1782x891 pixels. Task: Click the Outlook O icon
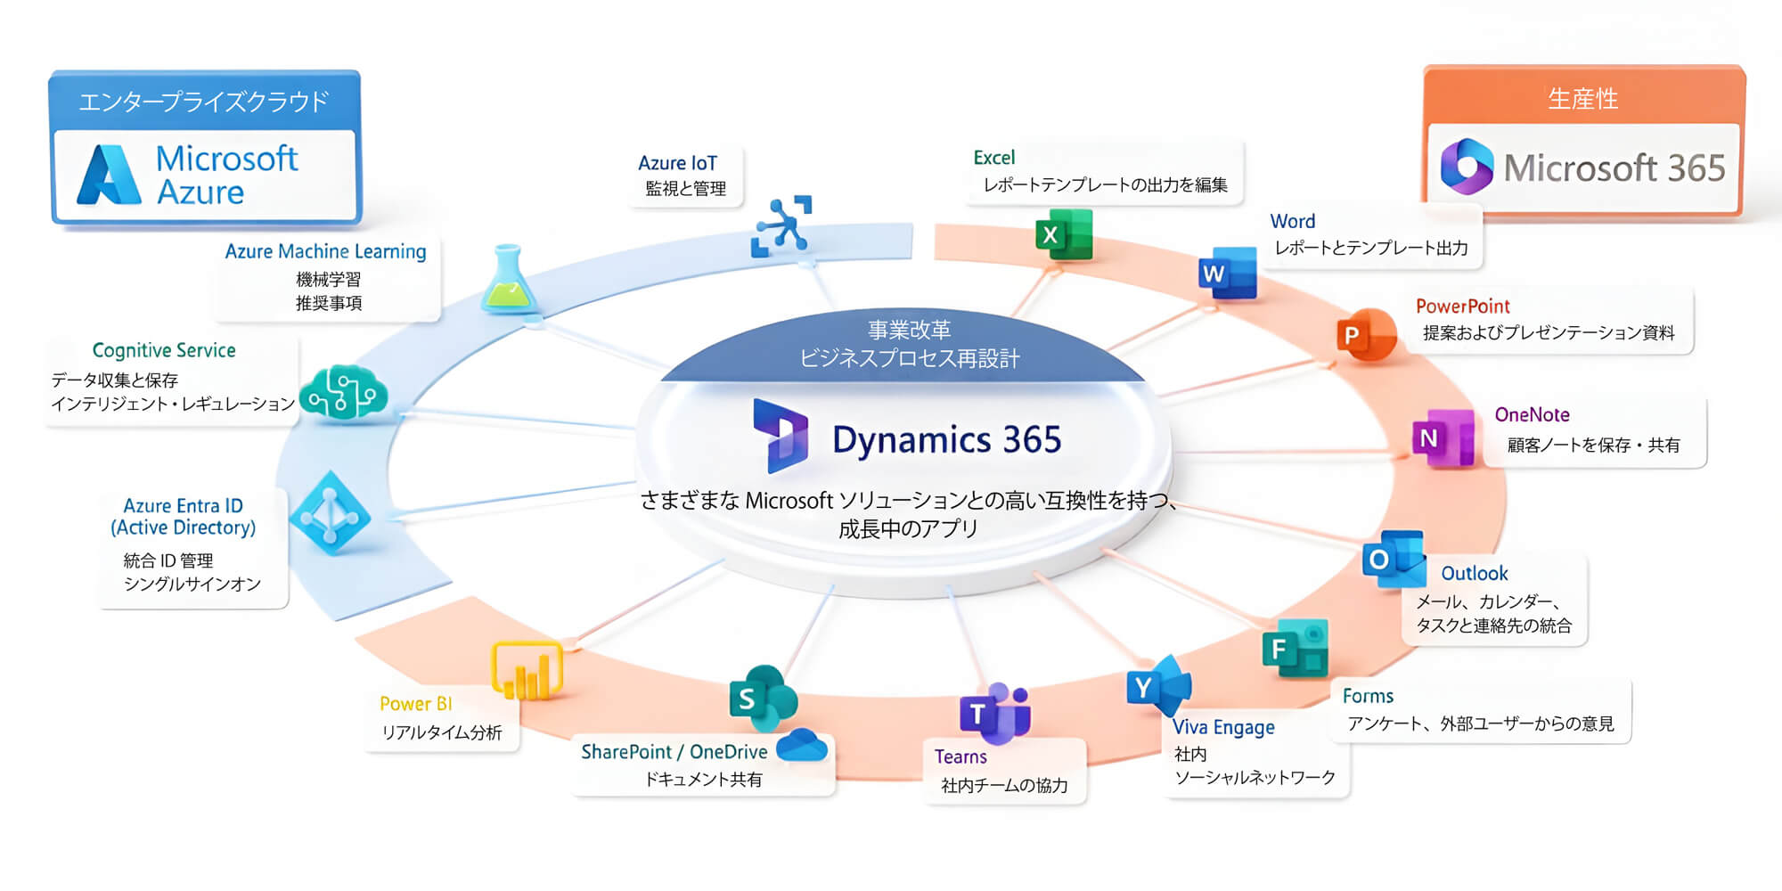point(1394,559)
